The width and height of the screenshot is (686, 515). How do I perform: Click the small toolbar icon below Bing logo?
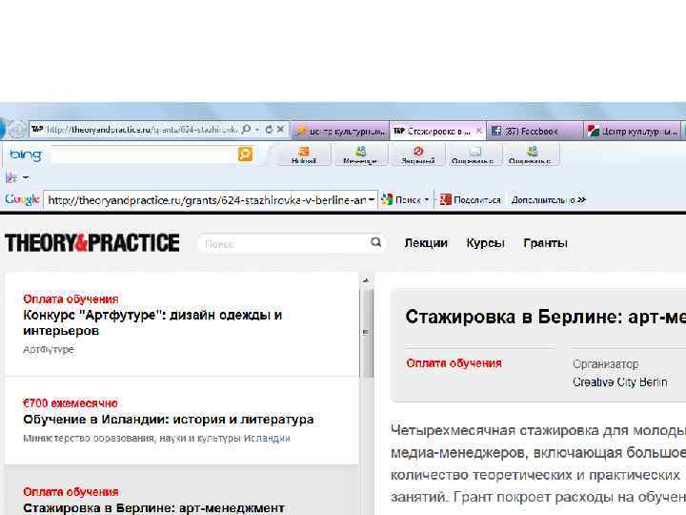click(11, 177)
